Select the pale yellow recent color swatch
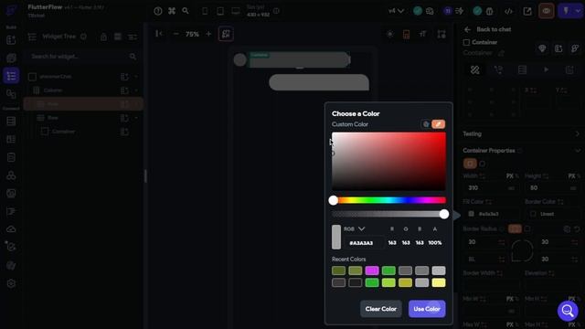 tap(439, 282)
